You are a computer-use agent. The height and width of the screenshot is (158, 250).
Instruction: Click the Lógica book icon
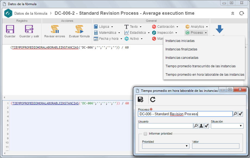(x=96, y=27)
